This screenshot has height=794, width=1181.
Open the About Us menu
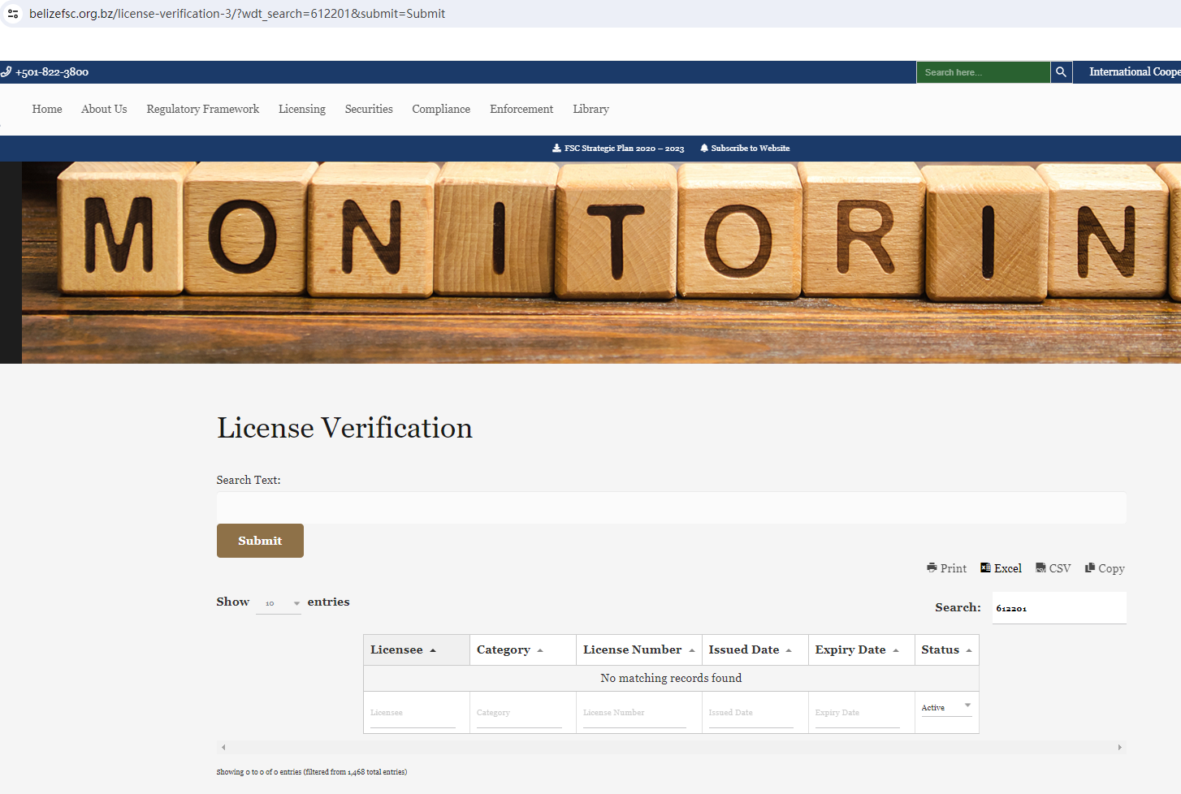[104, 109]
